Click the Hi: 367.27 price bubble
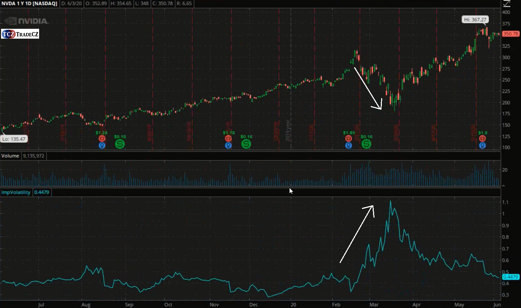 [x=475, y=20]
